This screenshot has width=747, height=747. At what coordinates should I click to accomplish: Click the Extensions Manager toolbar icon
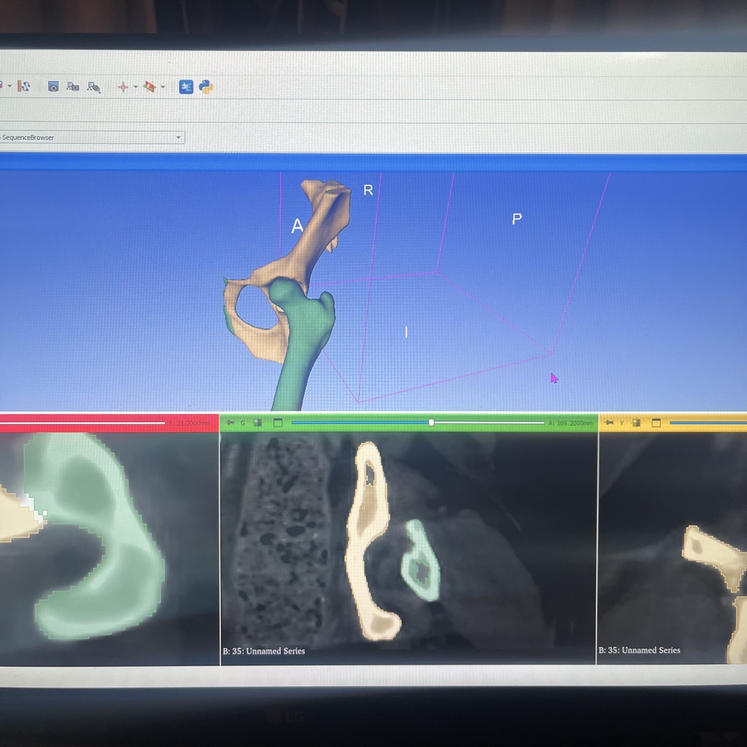(x=186, y=87)
